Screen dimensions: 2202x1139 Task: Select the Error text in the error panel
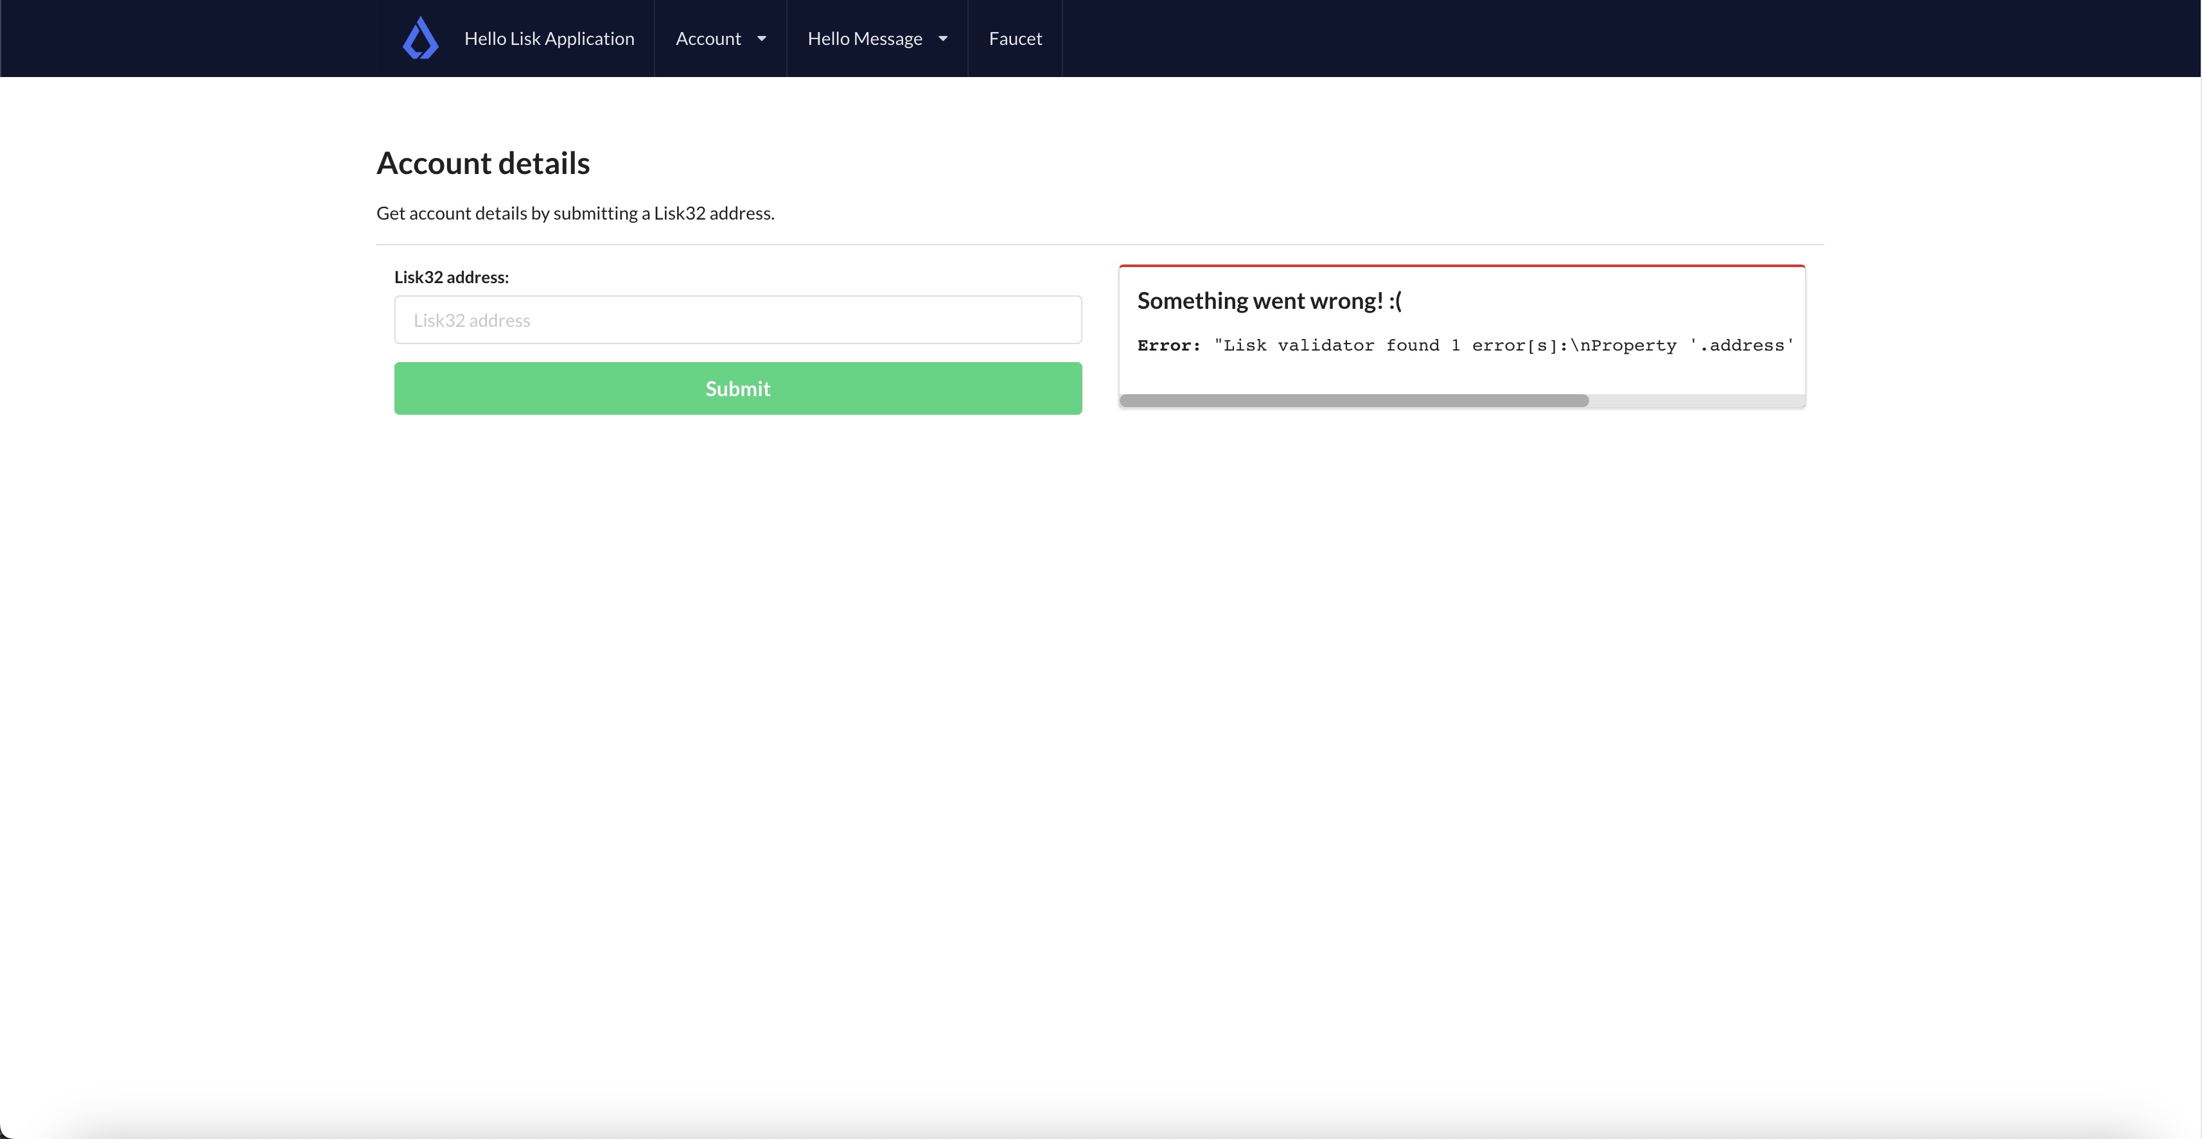[1168, 345]
